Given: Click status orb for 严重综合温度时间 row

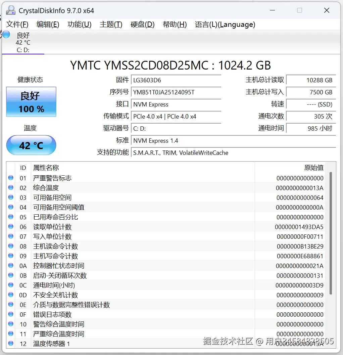Looking at the screenshot, I should (11, 334).
